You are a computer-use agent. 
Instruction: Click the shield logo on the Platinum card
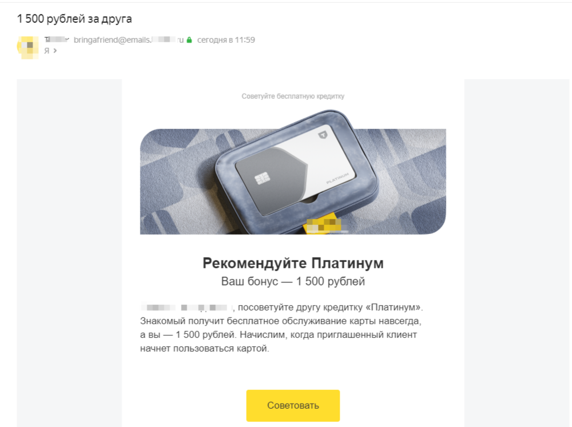323,135
